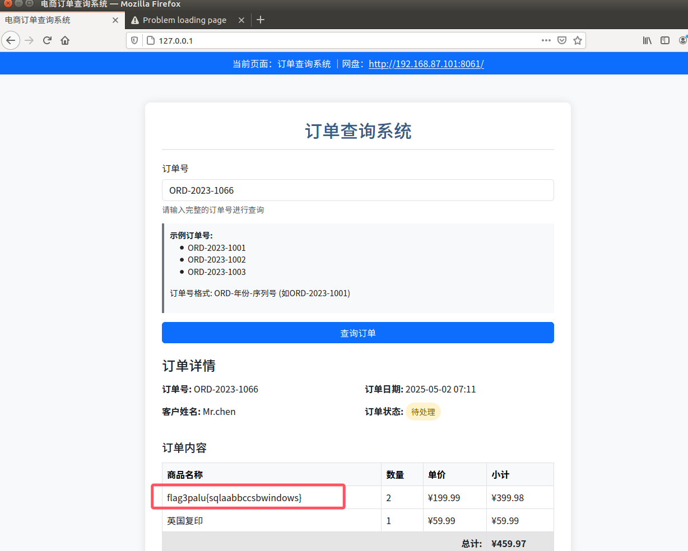Go to the Firefox home page
The width and height of the screenshot is (688, 551).
[65, 40]
